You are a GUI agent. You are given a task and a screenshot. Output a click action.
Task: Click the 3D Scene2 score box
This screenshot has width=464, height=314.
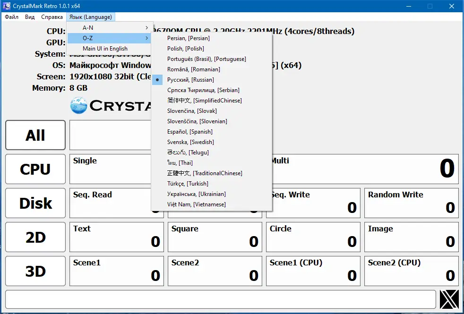(x=215, y=271)
